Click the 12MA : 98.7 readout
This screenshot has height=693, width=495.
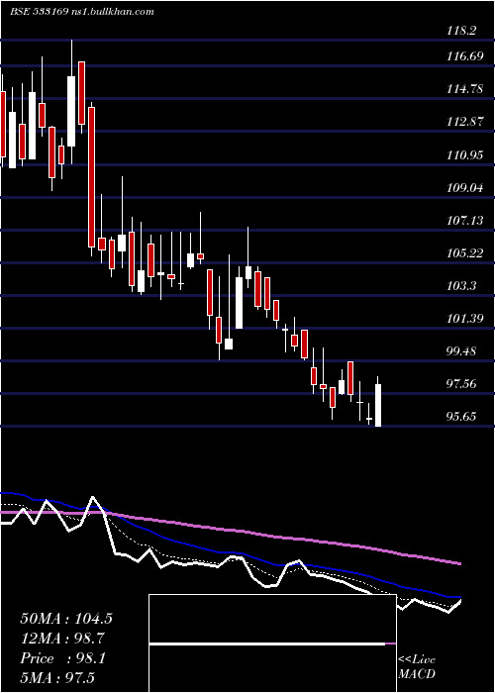coord(62,639)
